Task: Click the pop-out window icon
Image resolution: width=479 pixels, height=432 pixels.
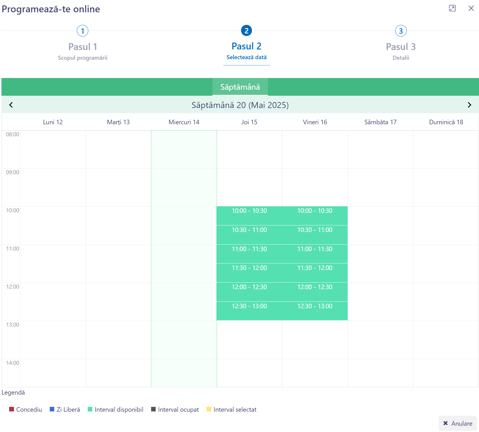Action: click(x=452, y=8)
